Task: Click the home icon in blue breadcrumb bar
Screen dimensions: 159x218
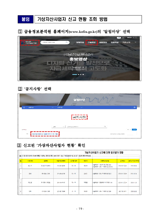Action: (24, 107)
